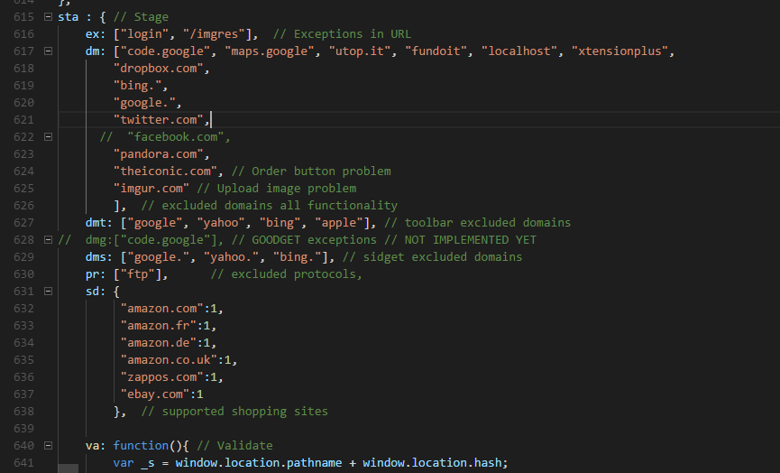Click the "maps.google" string
The image size is (780, 473).
pyautogui.click(x=270, y=51)
